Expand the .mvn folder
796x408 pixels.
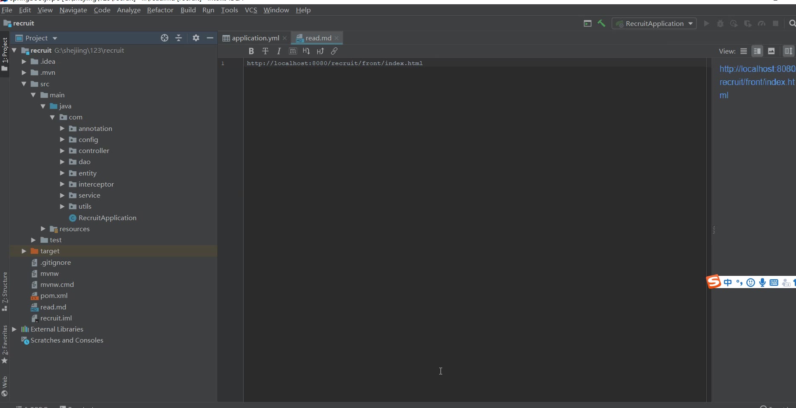click(24, 73)
